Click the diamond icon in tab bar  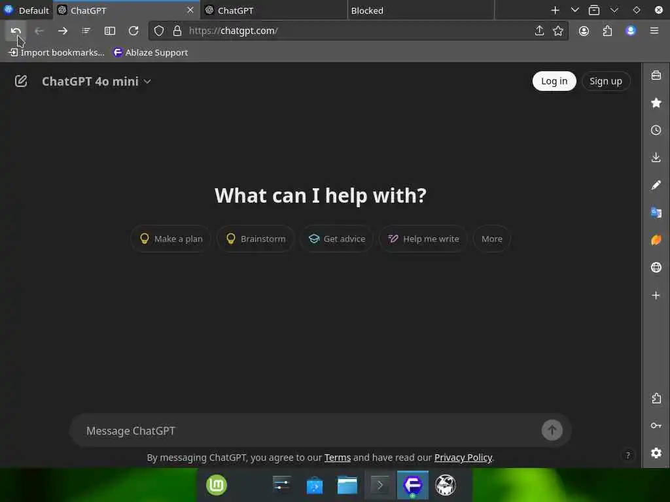click(637, 10)
